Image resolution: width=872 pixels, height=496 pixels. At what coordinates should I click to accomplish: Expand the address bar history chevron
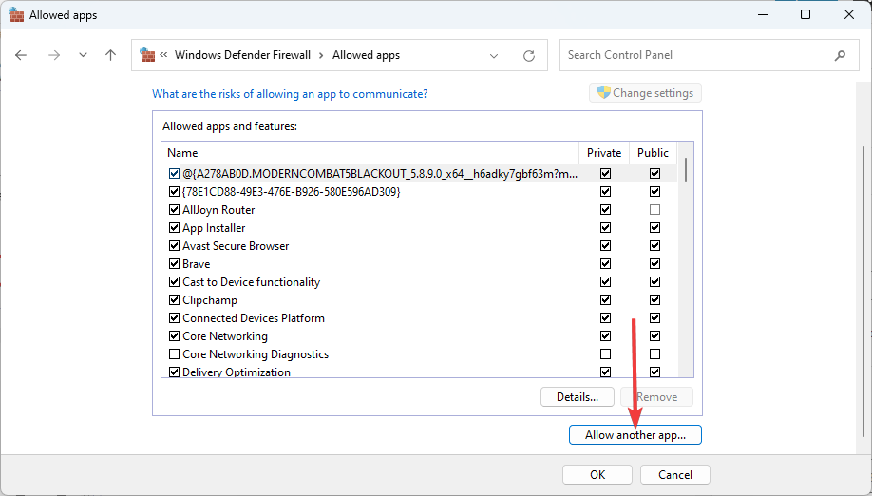[494, 56]
